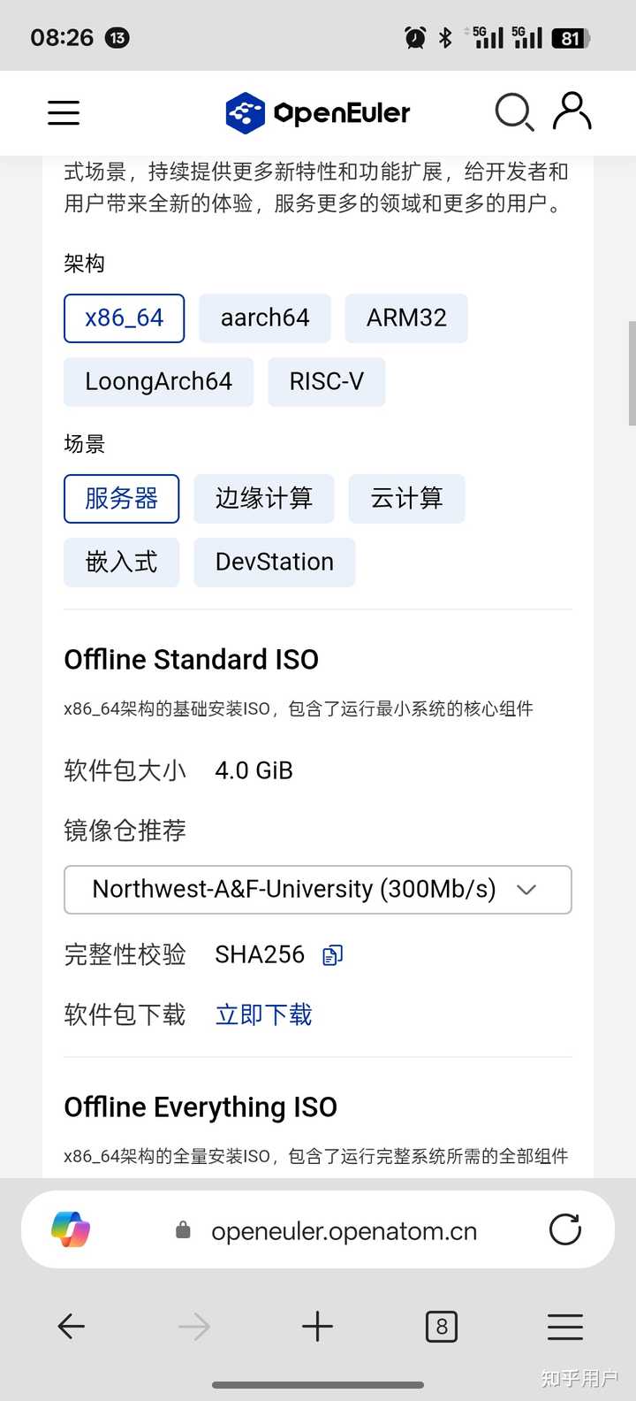Select RISC-V architecture
Image resolution: width=636 pixels, height=1401 pixels.
[x=326, y=382]
